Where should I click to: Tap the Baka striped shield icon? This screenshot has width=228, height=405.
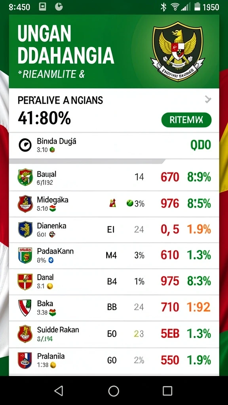(x=25, y=308)
